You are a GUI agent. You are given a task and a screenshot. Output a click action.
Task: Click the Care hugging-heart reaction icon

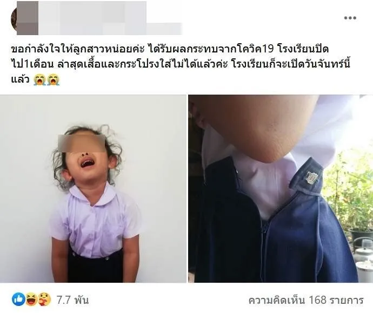click(x=44, y=299)
